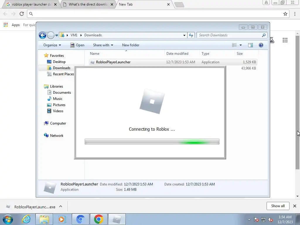The height and width of the screenshot is (225, 300).
Task: Close the Chrome downloads bar
Action: pos(295,206)
